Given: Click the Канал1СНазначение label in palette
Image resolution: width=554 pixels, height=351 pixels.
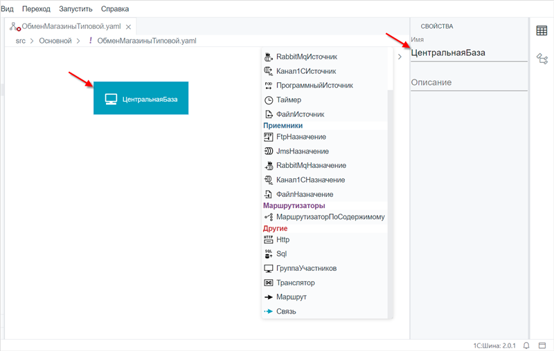Looking at the screenshot, I should click(x=310, y=180).
